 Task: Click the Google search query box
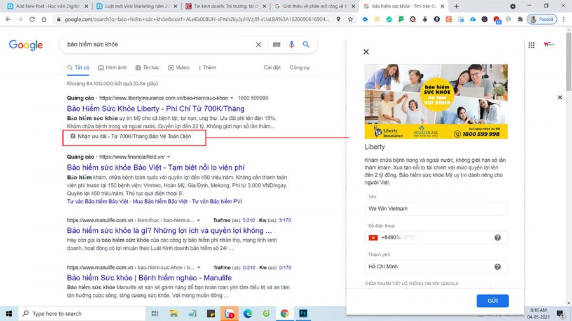[x=159, y=44]
